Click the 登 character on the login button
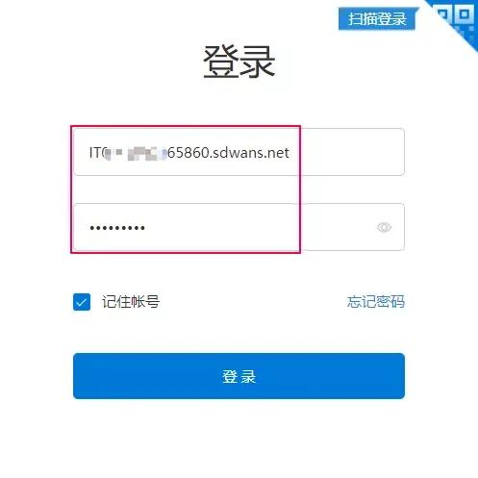This screenshot has height=478, width=478. (230, 376)
